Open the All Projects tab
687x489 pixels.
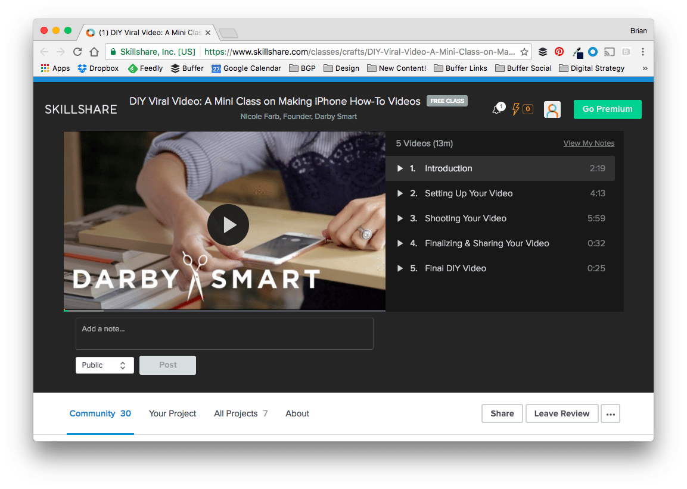pos(236,413)
